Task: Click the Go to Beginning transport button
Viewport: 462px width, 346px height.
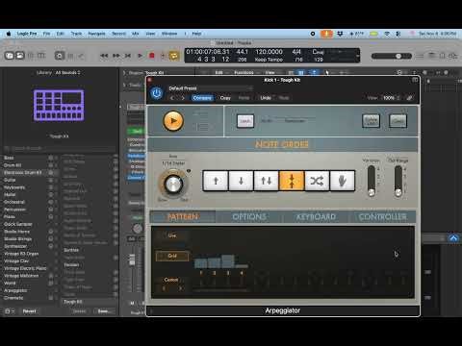Action: click(128, 56)
